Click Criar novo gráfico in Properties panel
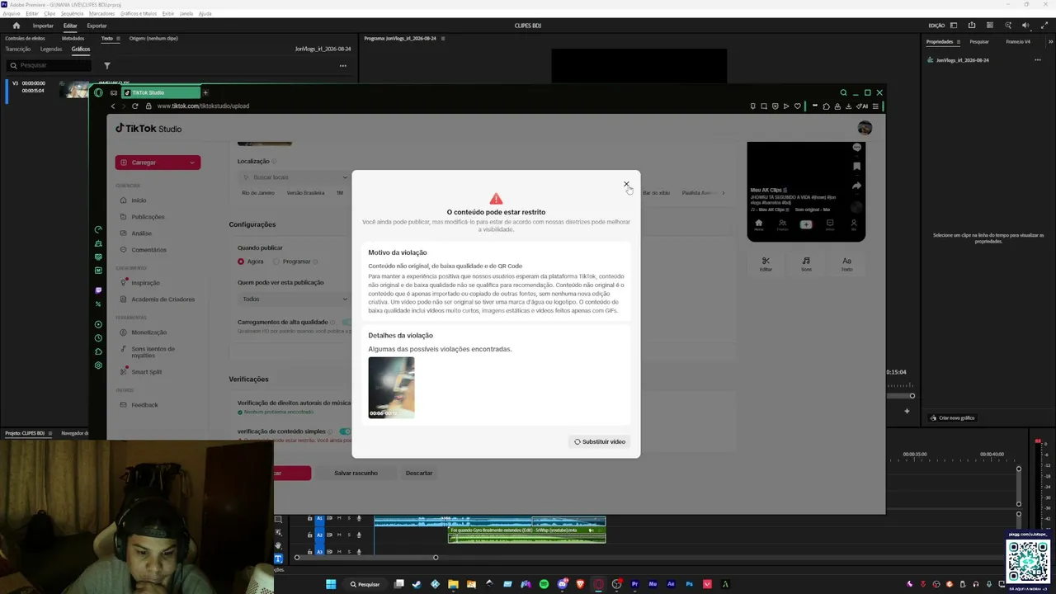 click(953, 417)
